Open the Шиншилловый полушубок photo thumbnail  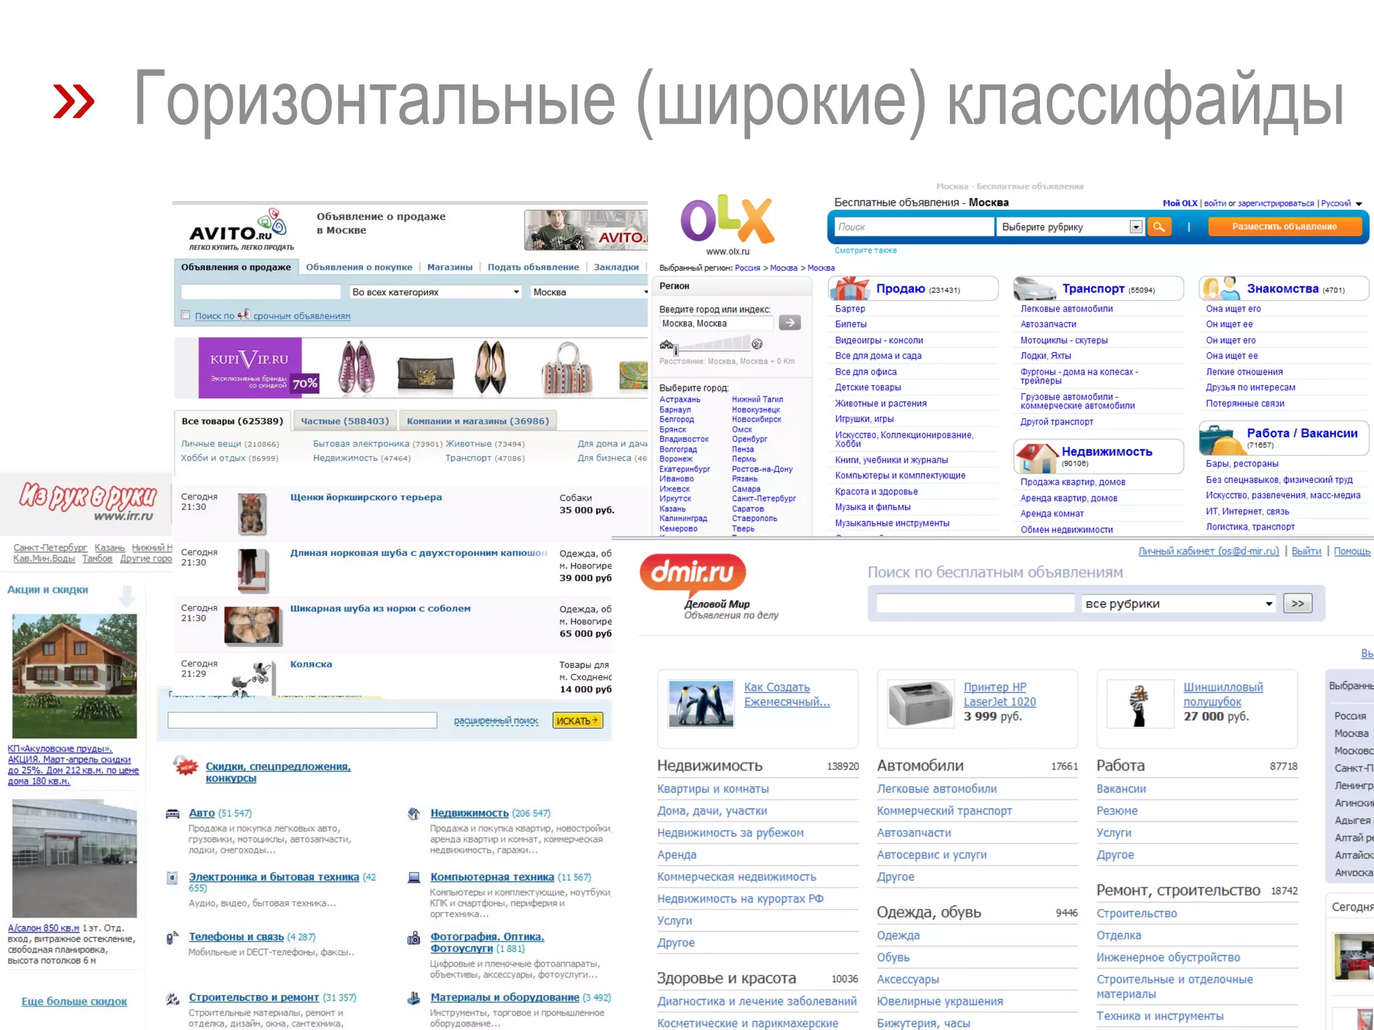[1139, 705]
